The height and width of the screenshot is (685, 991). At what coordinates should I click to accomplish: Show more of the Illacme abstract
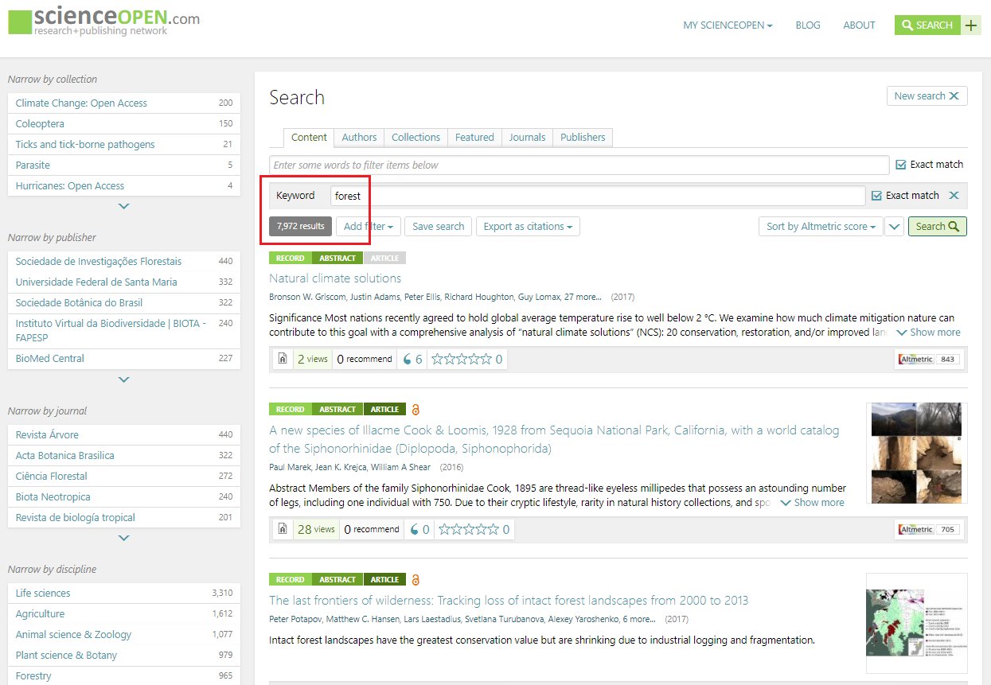(x=812, y=503)
